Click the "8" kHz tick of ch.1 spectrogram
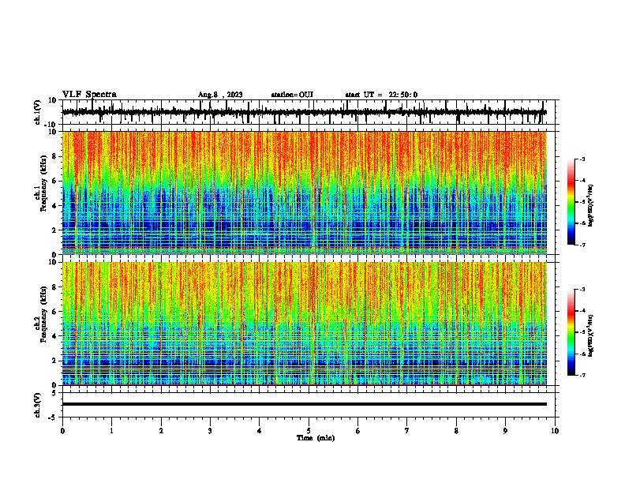Image resolution: width=625 pixels, height=483 pixels. (54, 156)
